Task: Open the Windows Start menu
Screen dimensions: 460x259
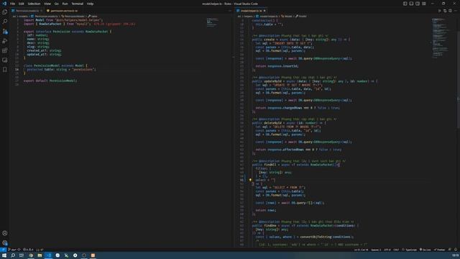Action: click(4, 255)
